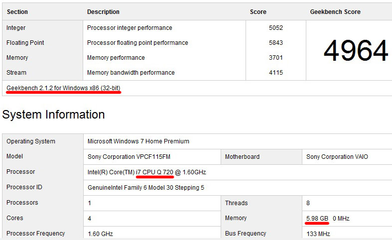
Task: Click the Description column header
Action: click(103, 12)
